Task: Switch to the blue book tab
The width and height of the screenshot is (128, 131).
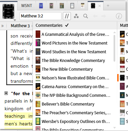Action: click(x=41, y=6)
